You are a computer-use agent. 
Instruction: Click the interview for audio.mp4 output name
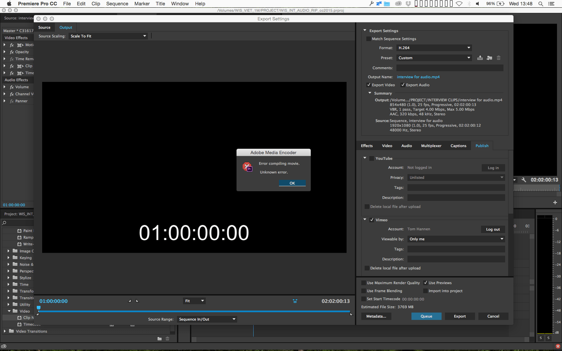pos(418,77)
